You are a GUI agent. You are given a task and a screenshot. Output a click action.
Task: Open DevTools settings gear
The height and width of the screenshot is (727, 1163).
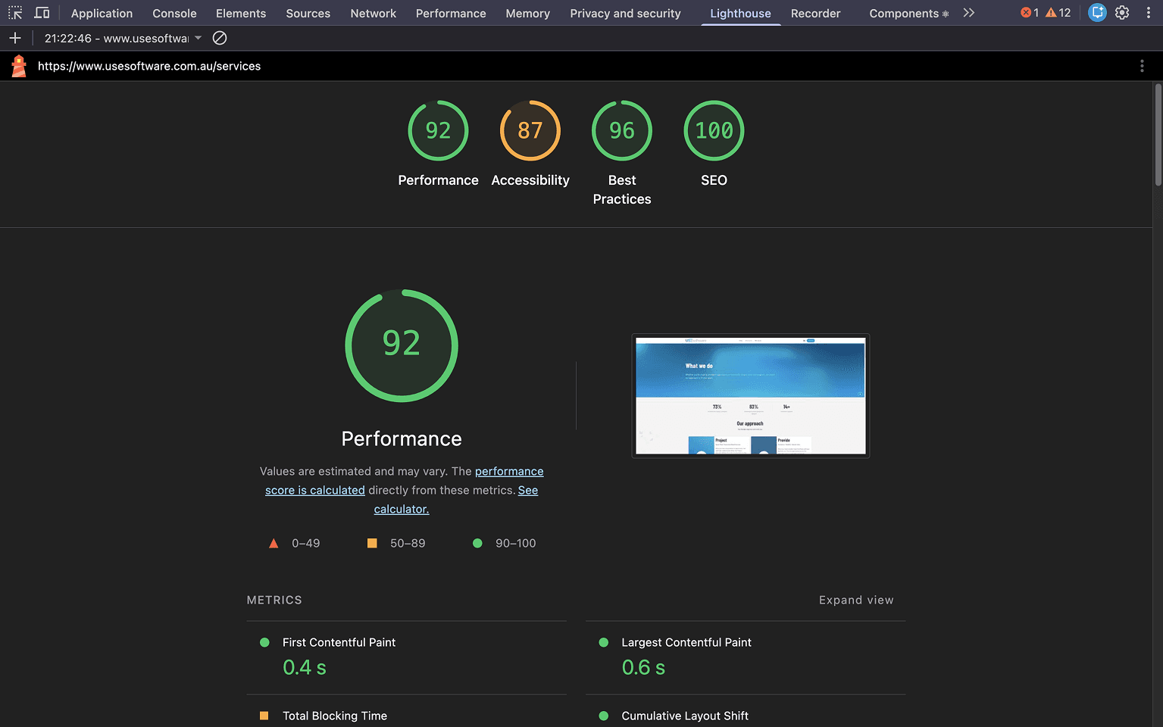[1124, 12]
